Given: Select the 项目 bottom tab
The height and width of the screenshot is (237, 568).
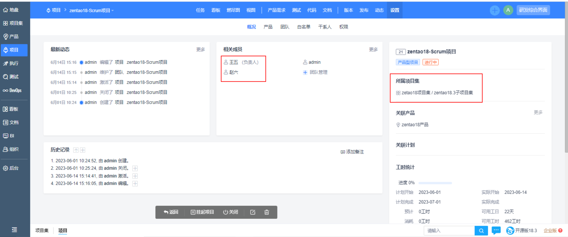Looking at the screenshot, I should (x=63, y=230).
